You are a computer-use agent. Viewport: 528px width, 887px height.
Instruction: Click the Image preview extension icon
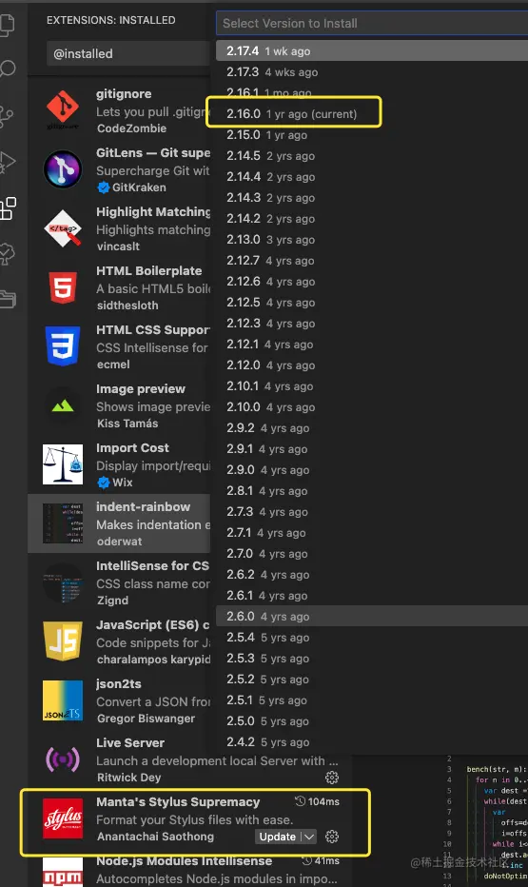click(x=63, y=405)
